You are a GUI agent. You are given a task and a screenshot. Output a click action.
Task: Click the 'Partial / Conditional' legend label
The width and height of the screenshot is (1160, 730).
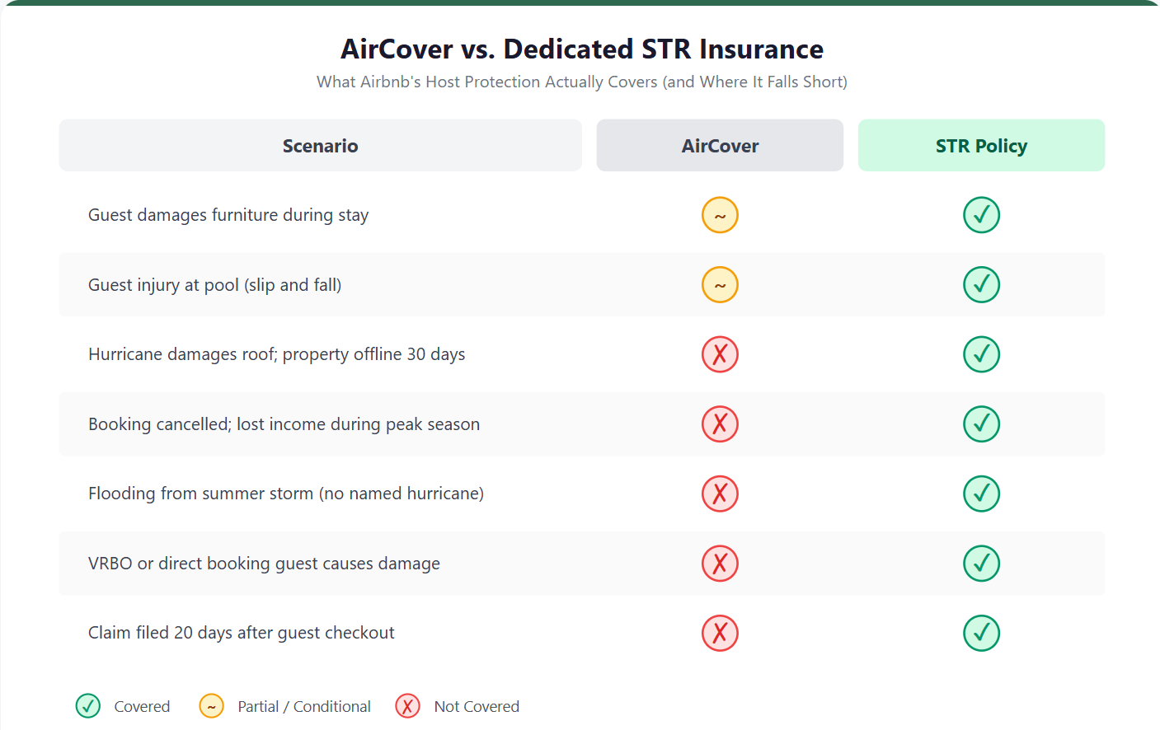point(304,706)
